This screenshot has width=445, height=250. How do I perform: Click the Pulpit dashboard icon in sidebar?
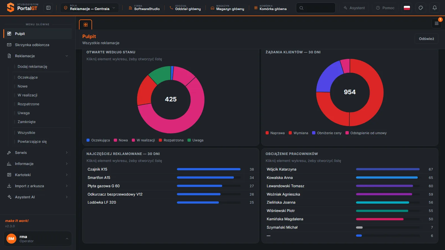point(9,34)
